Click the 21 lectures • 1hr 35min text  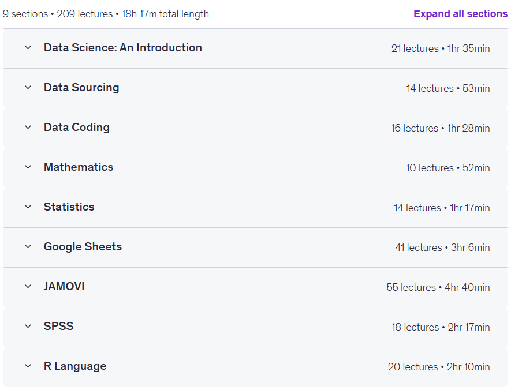[x=441, y=48]
